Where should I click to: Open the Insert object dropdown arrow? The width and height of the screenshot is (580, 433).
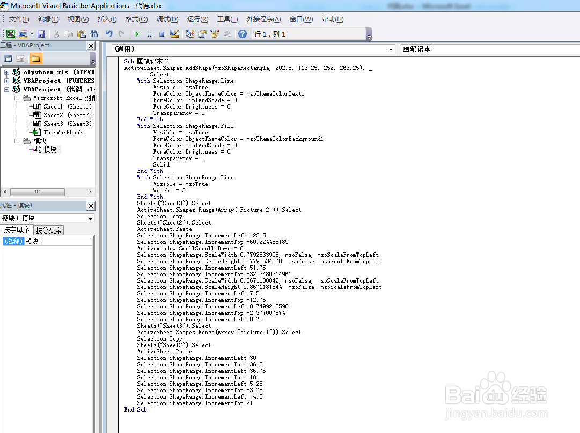point(32,34)
